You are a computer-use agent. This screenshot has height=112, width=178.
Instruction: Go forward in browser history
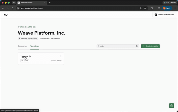(x=8, y=8)
